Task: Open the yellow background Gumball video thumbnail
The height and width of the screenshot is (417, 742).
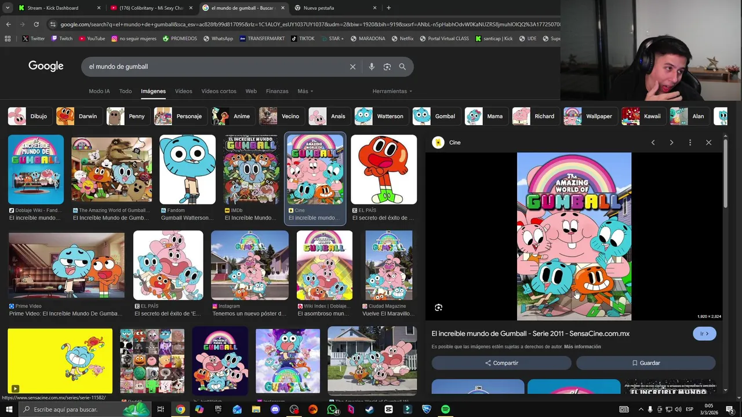Action: coord(60,361)
